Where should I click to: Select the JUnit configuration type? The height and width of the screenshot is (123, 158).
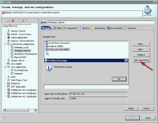click(x=13, y=77)
